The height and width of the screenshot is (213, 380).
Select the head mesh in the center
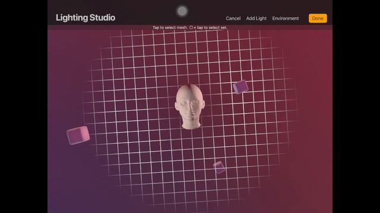(190, 106)
